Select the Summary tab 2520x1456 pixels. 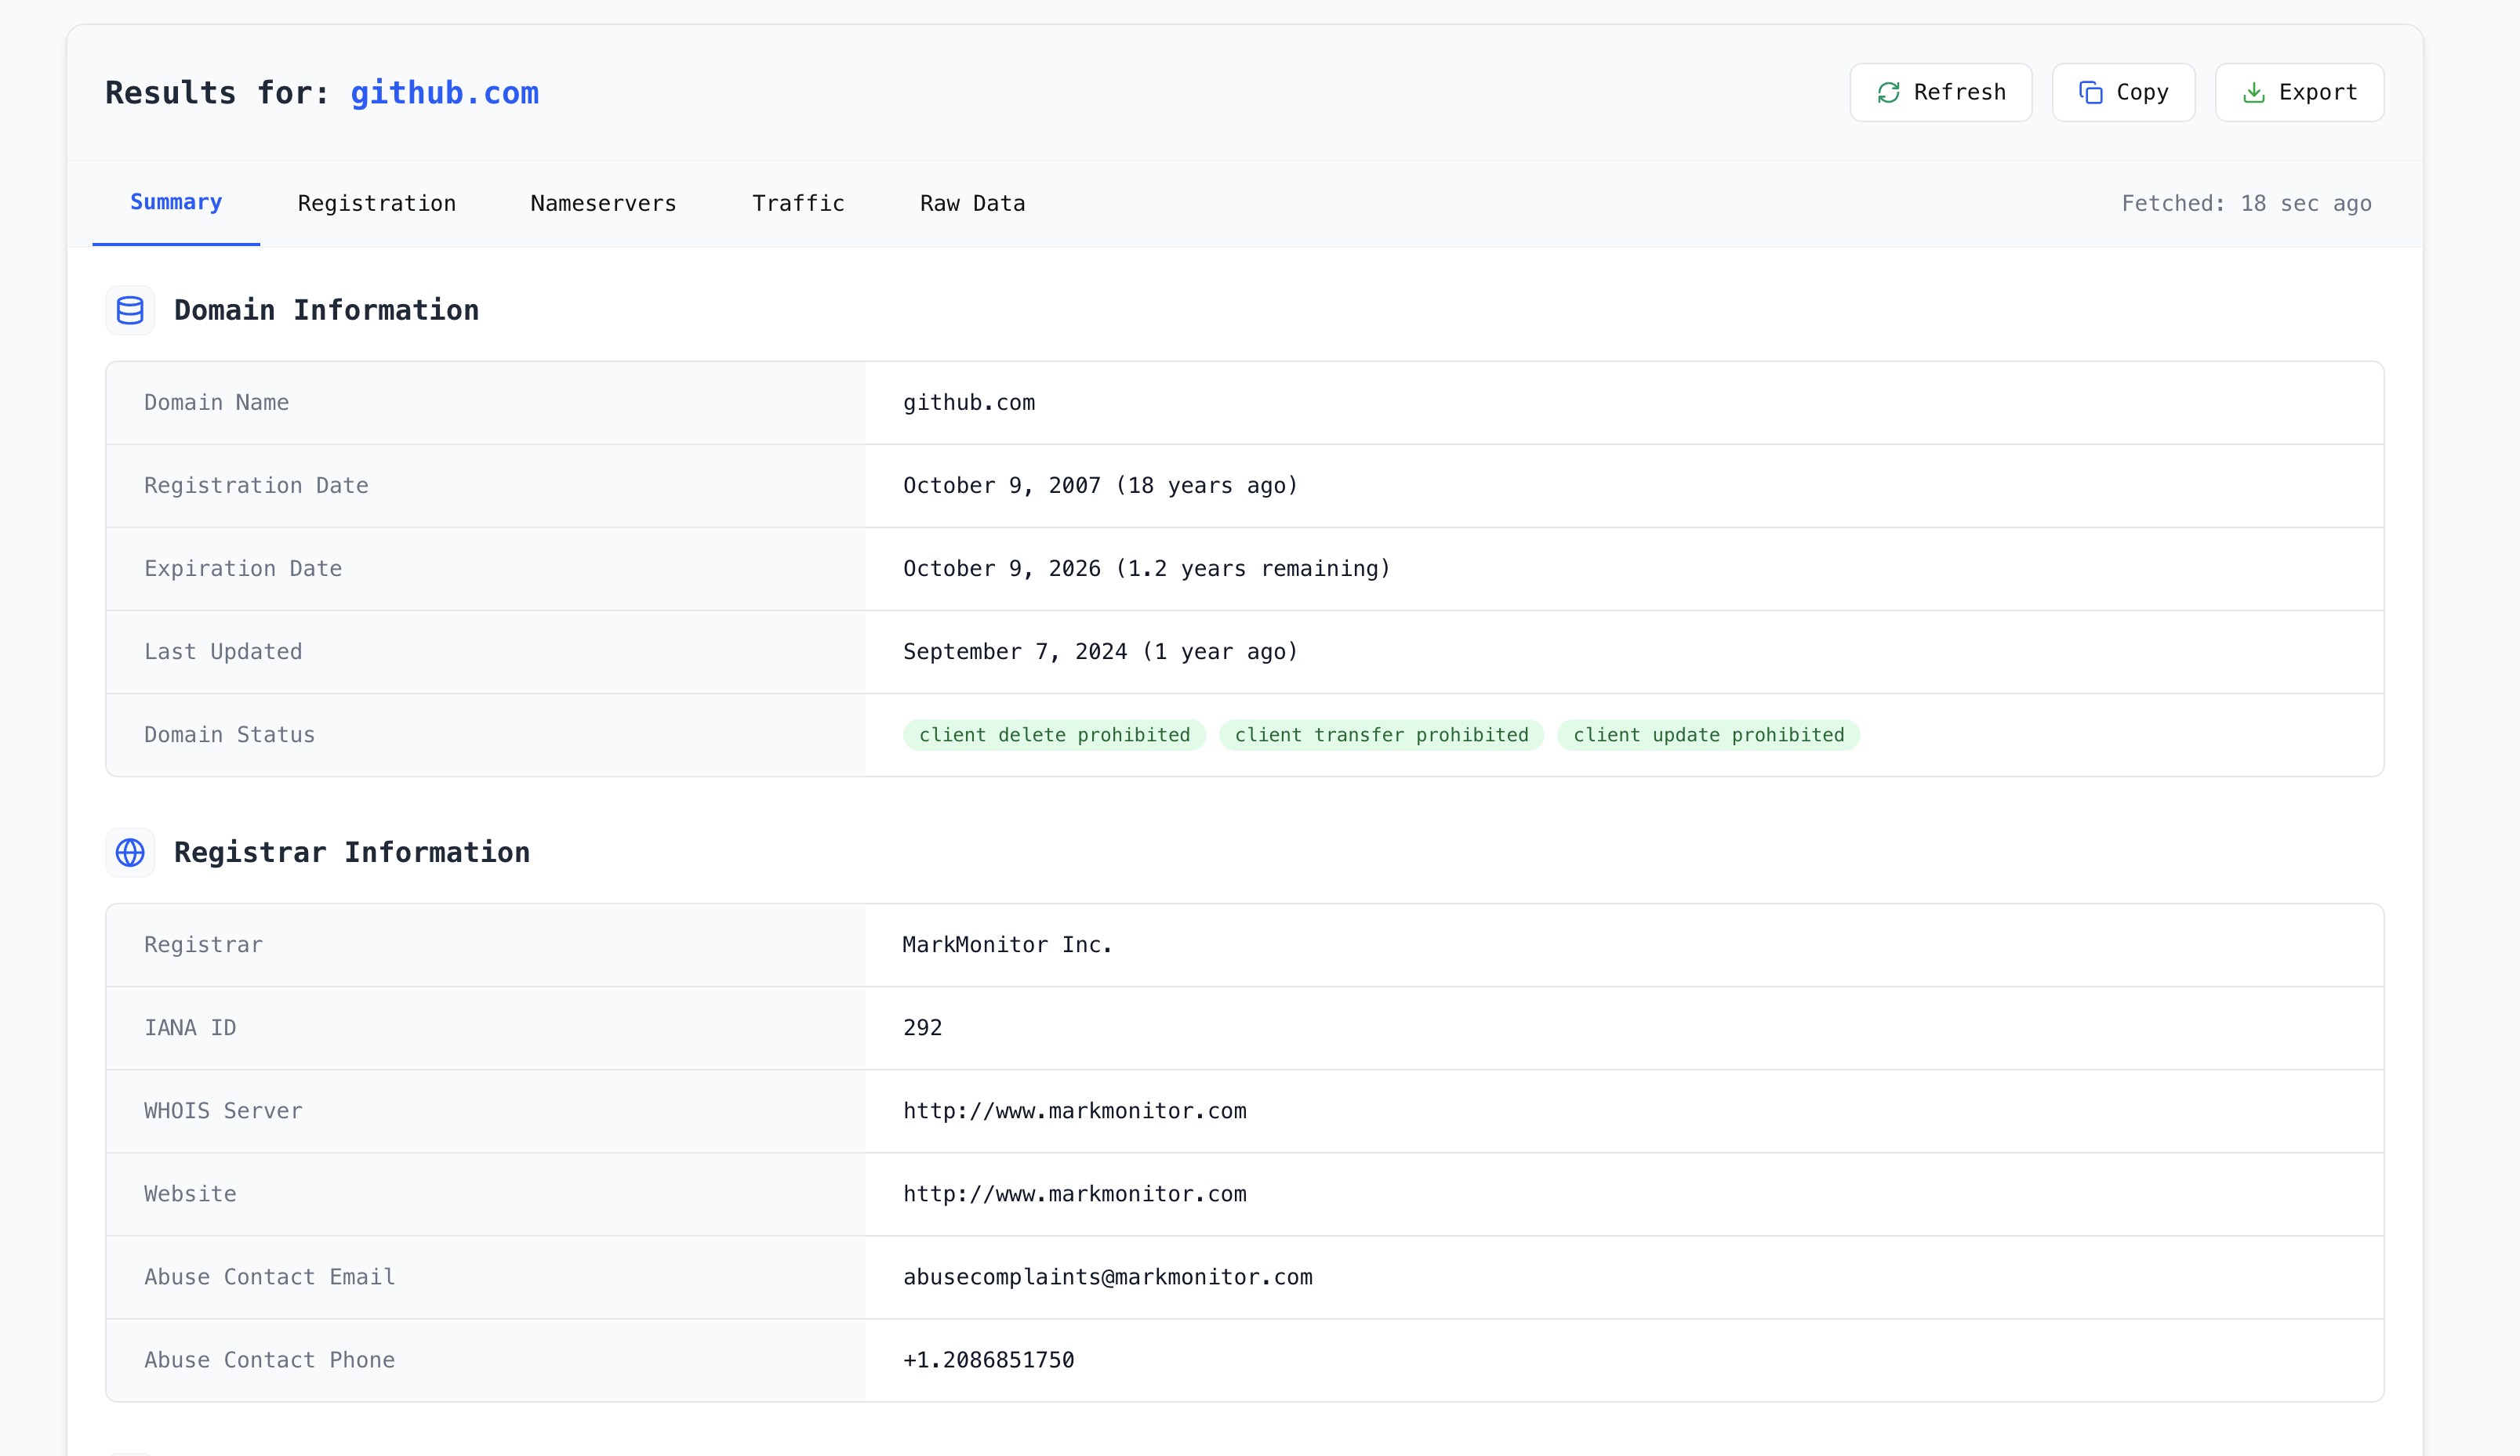[176, 203]
